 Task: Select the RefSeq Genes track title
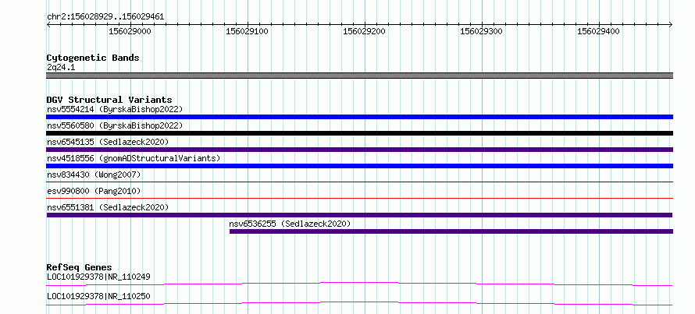click(x=80, y=267)
